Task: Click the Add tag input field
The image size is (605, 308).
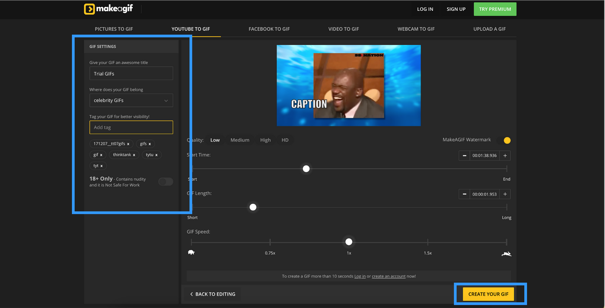Action: [x=131, y=127]
